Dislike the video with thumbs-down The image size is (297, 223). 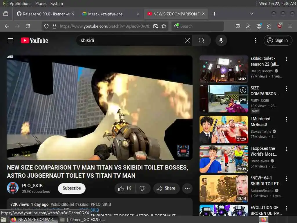pyautogui.click(x=143, y=188)
